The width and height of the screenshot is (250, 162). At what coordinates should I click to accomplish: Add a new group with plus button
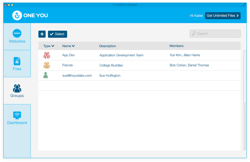pos(42,34)
